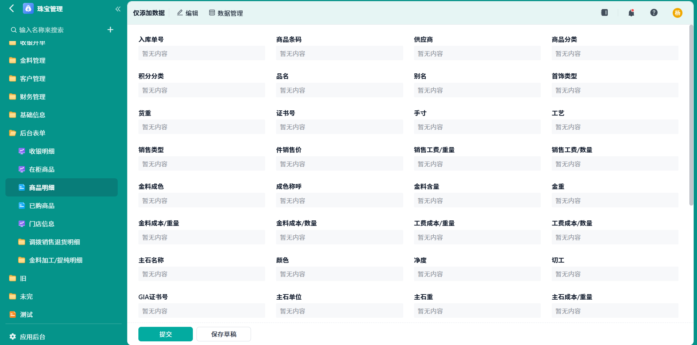Click the 已购商品 form icon
697x345 pixels.
(22, 206)
